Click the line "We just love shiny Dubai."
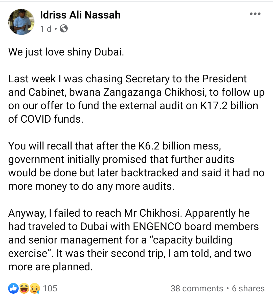This screenshot has height=302, width=273. click(66, 52)
